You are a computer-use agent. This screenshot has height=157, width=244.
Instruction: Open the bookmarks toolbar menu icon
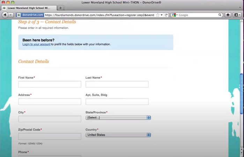click(237, 15)
